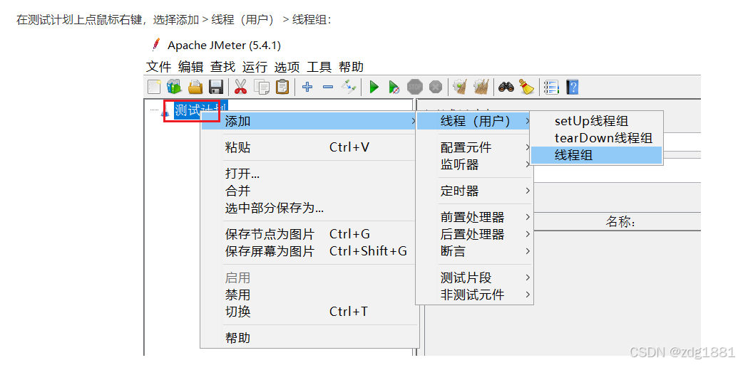Click the Clear single broom icon
Image resolution: width=738 pixels, height=365 pixels.
tap(459, 87)
